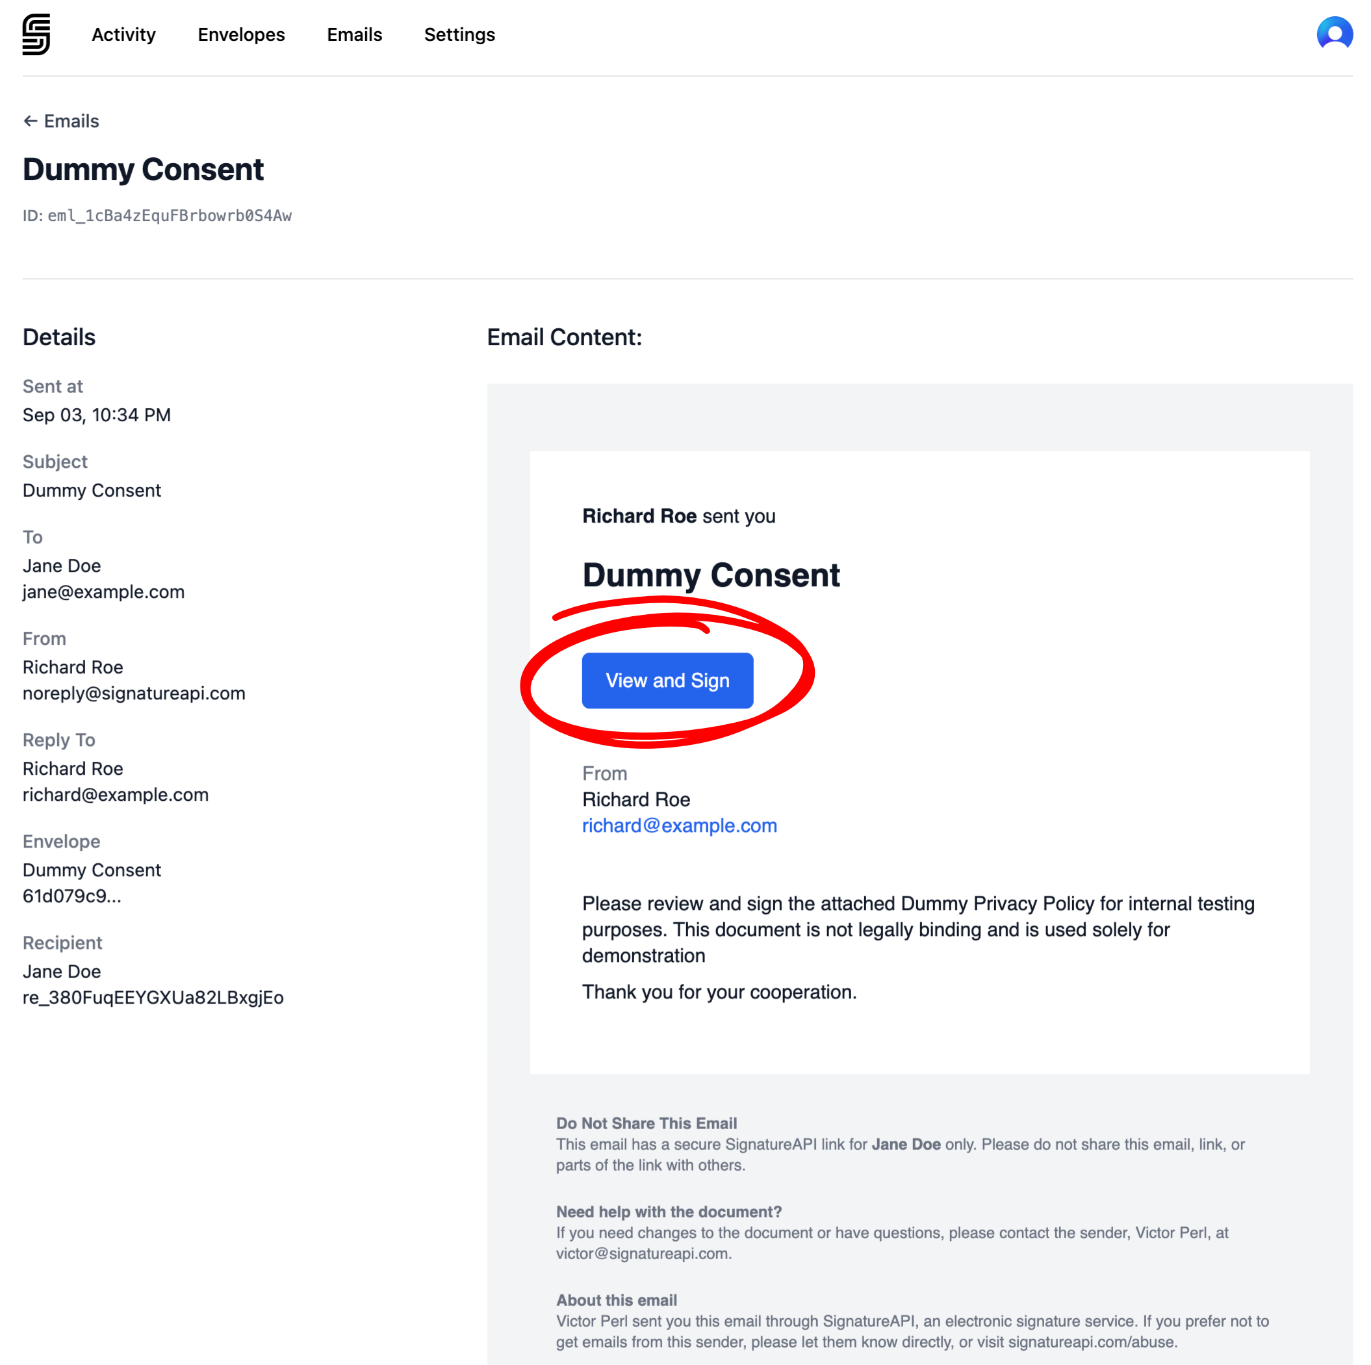The width and height of the screenshot is (1371, 1365).
Task: Click the email ID eml_1cBa4zEquFBrbowrb0S4Aw
Action: tap(170, 216)
